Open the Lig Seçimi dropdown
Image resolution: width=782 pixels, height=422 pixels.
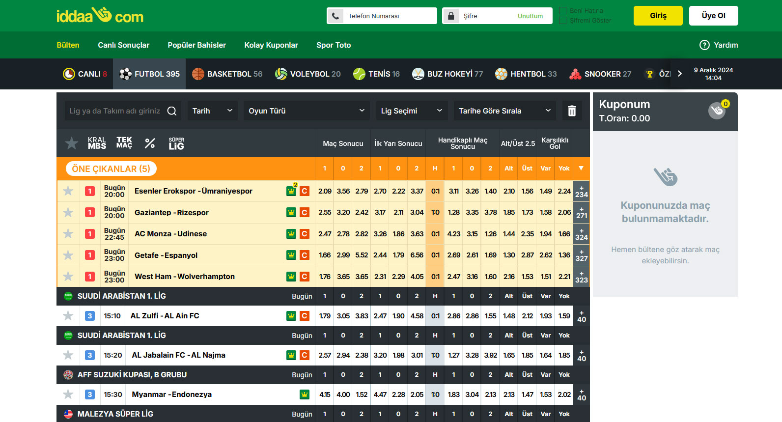[412, 111]
